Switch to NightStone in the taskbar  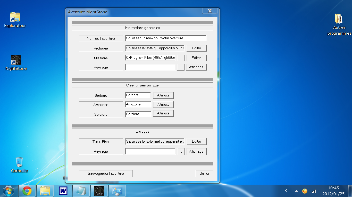tap(99, 191)
